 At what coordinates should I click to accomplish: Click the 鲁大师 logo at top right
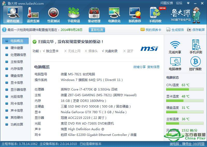coord(186,15)
